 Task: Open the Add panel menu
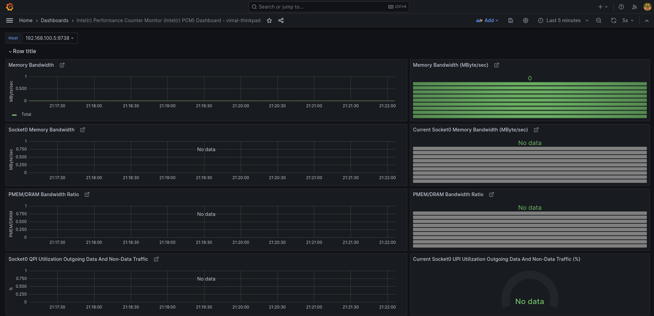pos(487,20)
